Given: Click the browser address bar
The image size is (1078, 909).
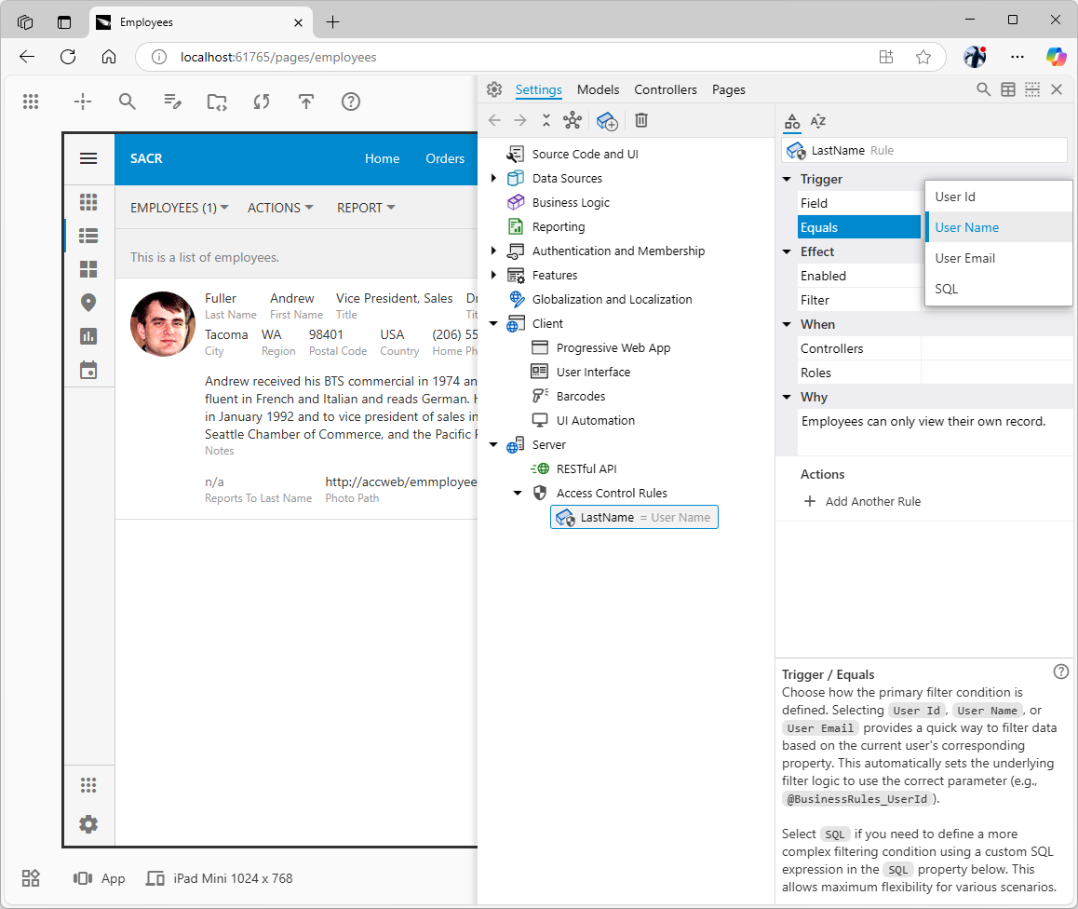Looking at the screenshot, I should tap(521, 57).
